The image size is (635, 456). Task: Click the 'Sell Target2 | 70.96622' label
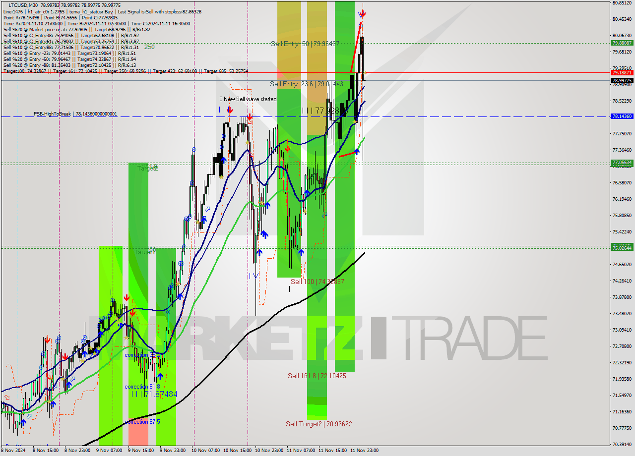click(x=319, y=424)
